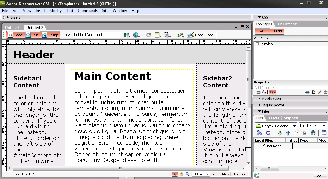The image size is (328, 179).
Task: Open the Window menu
Action: pyautogui.click(x=120, y=11)
